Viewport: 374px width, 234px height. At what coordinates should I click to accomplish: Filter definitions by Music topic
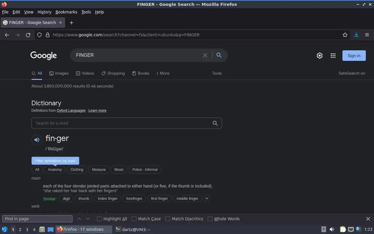(119, 170)
